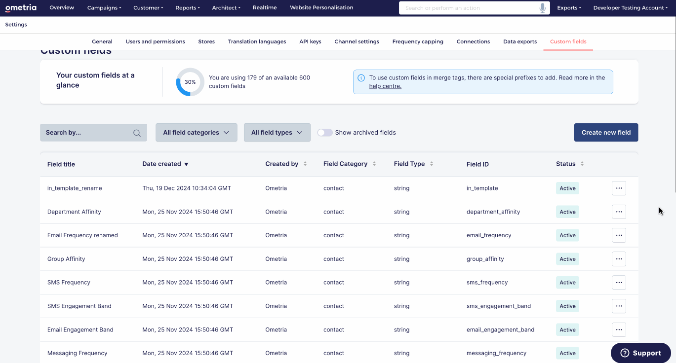Switch to Users and permissions tab
Image resolution: width=676 pixels, height=363 pixels.
click(x=155, y=42)
